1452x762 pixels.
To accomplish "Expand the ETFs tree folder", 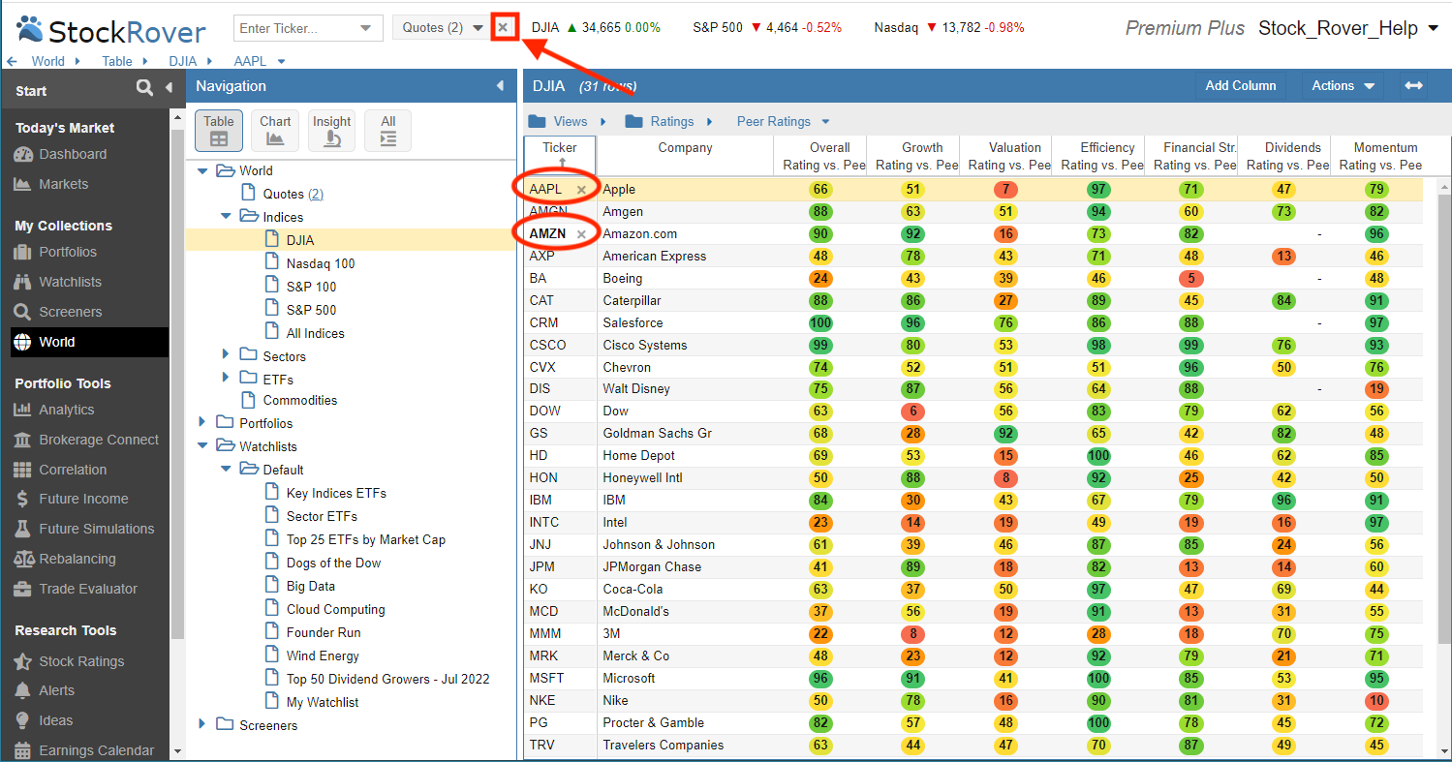I will coord(226,379).
